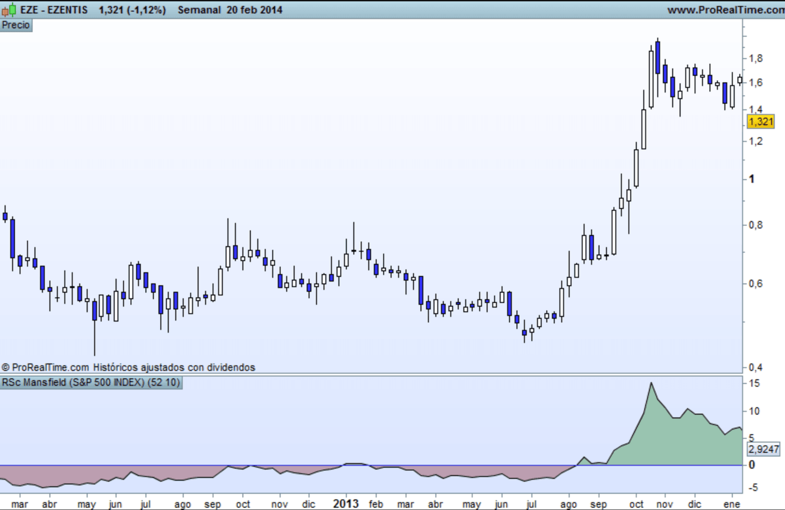Click the 1,8 price level on scale
The image size is (785, 510).
[x=756, y=58]
